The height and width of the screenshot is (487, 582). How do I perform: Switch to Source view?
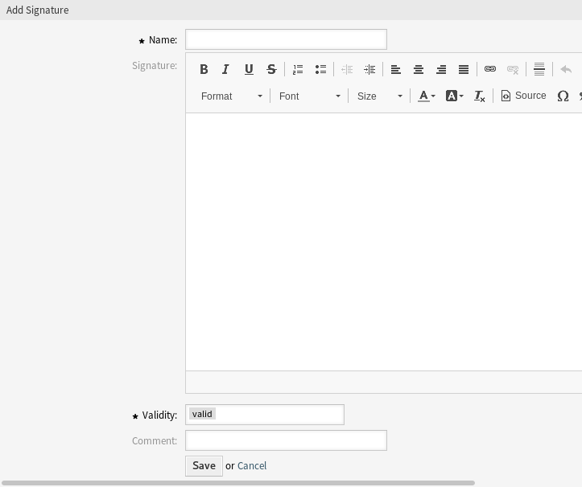tap(523, 96)
